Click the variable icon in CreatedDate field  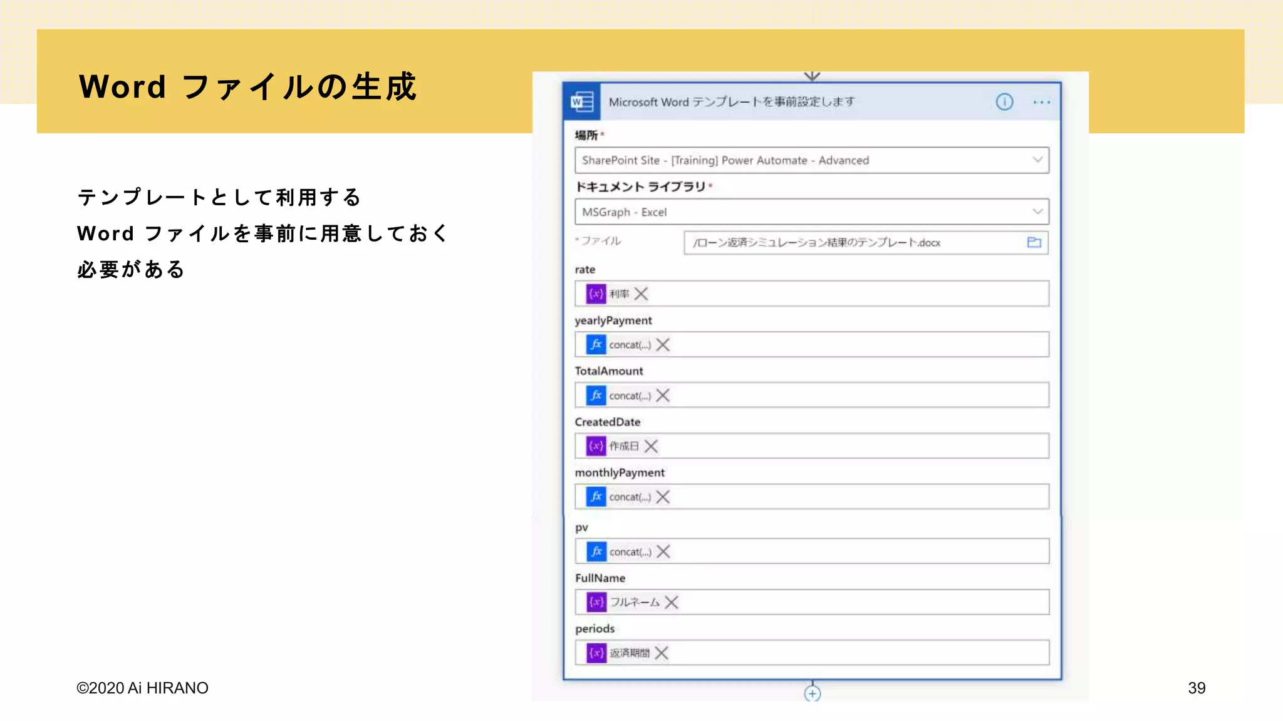[596, 446]
